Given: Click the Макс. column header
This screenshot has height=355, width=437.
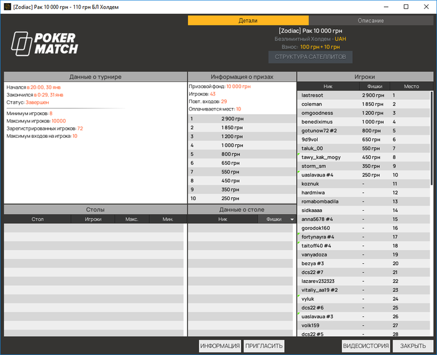Looking at the screenshot, I should (132, 219).
